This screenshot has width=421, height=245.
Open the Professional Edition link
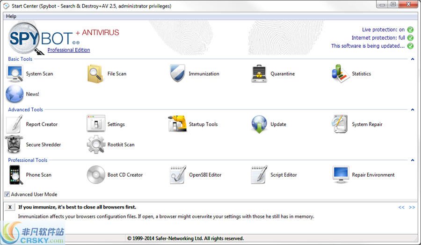69,50
